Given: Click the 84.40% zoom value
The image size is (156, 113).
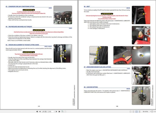Looking at the screenshot, I should pyautogui.click(x=145, y=111).
